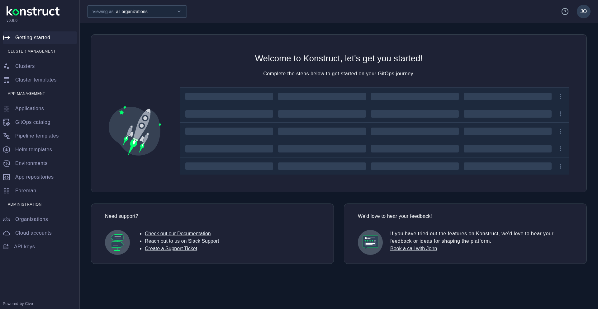598x309 pixels.
Task: Click Powered by Civo text
Action: pos(18,304)
